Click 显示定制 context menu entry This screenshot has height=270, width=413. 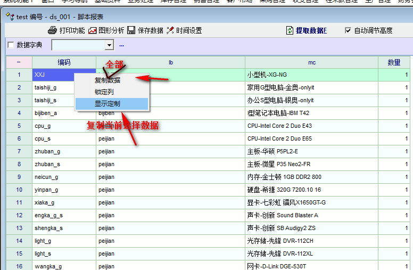[x=107, y=104]
